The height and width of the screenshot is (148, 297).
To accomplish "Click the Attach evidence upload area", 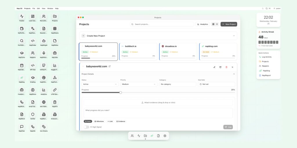I will pyautogui.click(x=158, y=103).
